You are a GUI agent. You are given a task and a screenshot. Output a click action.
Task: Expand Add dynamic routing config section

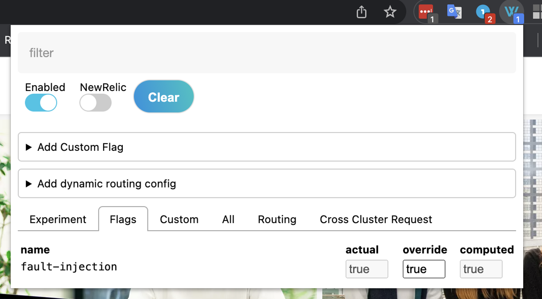(107, 184)
